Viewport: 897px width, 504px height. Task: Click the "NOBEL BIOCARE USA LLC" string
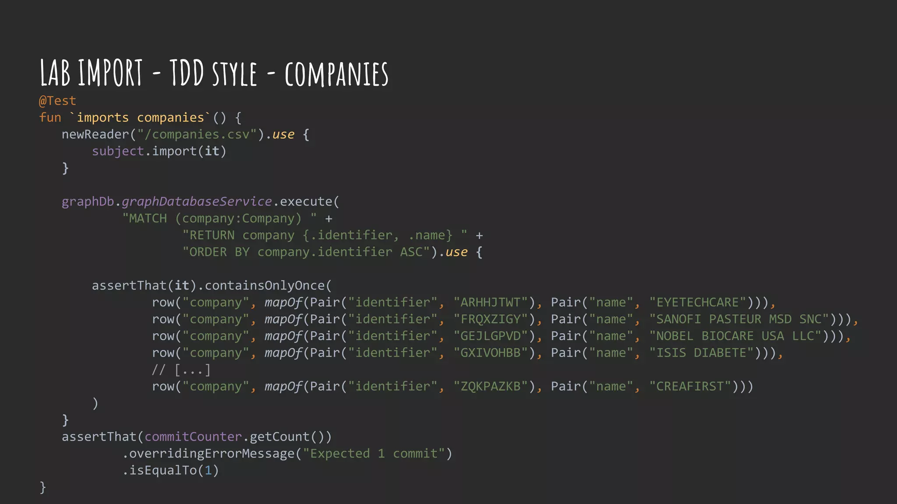click(735, 336)
